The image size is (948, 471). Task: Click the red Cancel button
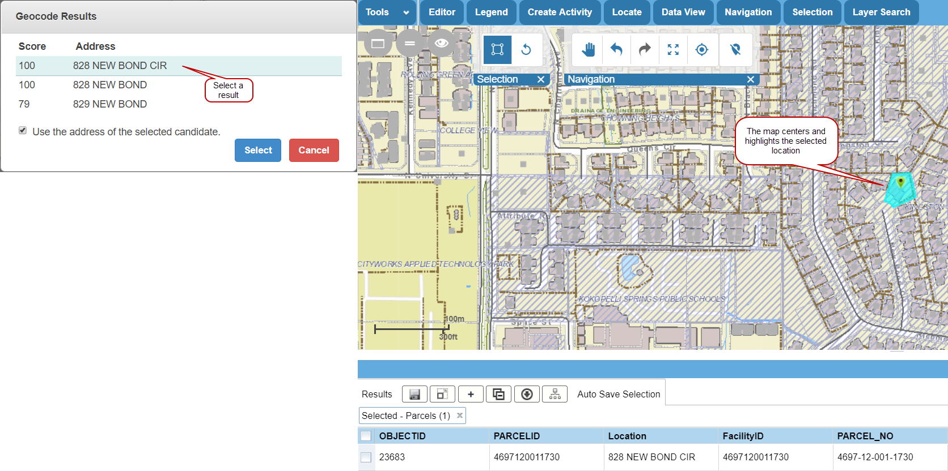(314, 150)
